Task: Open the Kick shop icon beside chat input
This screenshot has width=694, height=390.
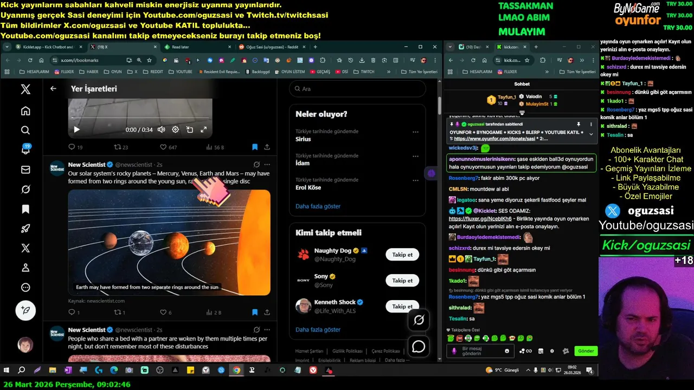Action: [540, 351]
